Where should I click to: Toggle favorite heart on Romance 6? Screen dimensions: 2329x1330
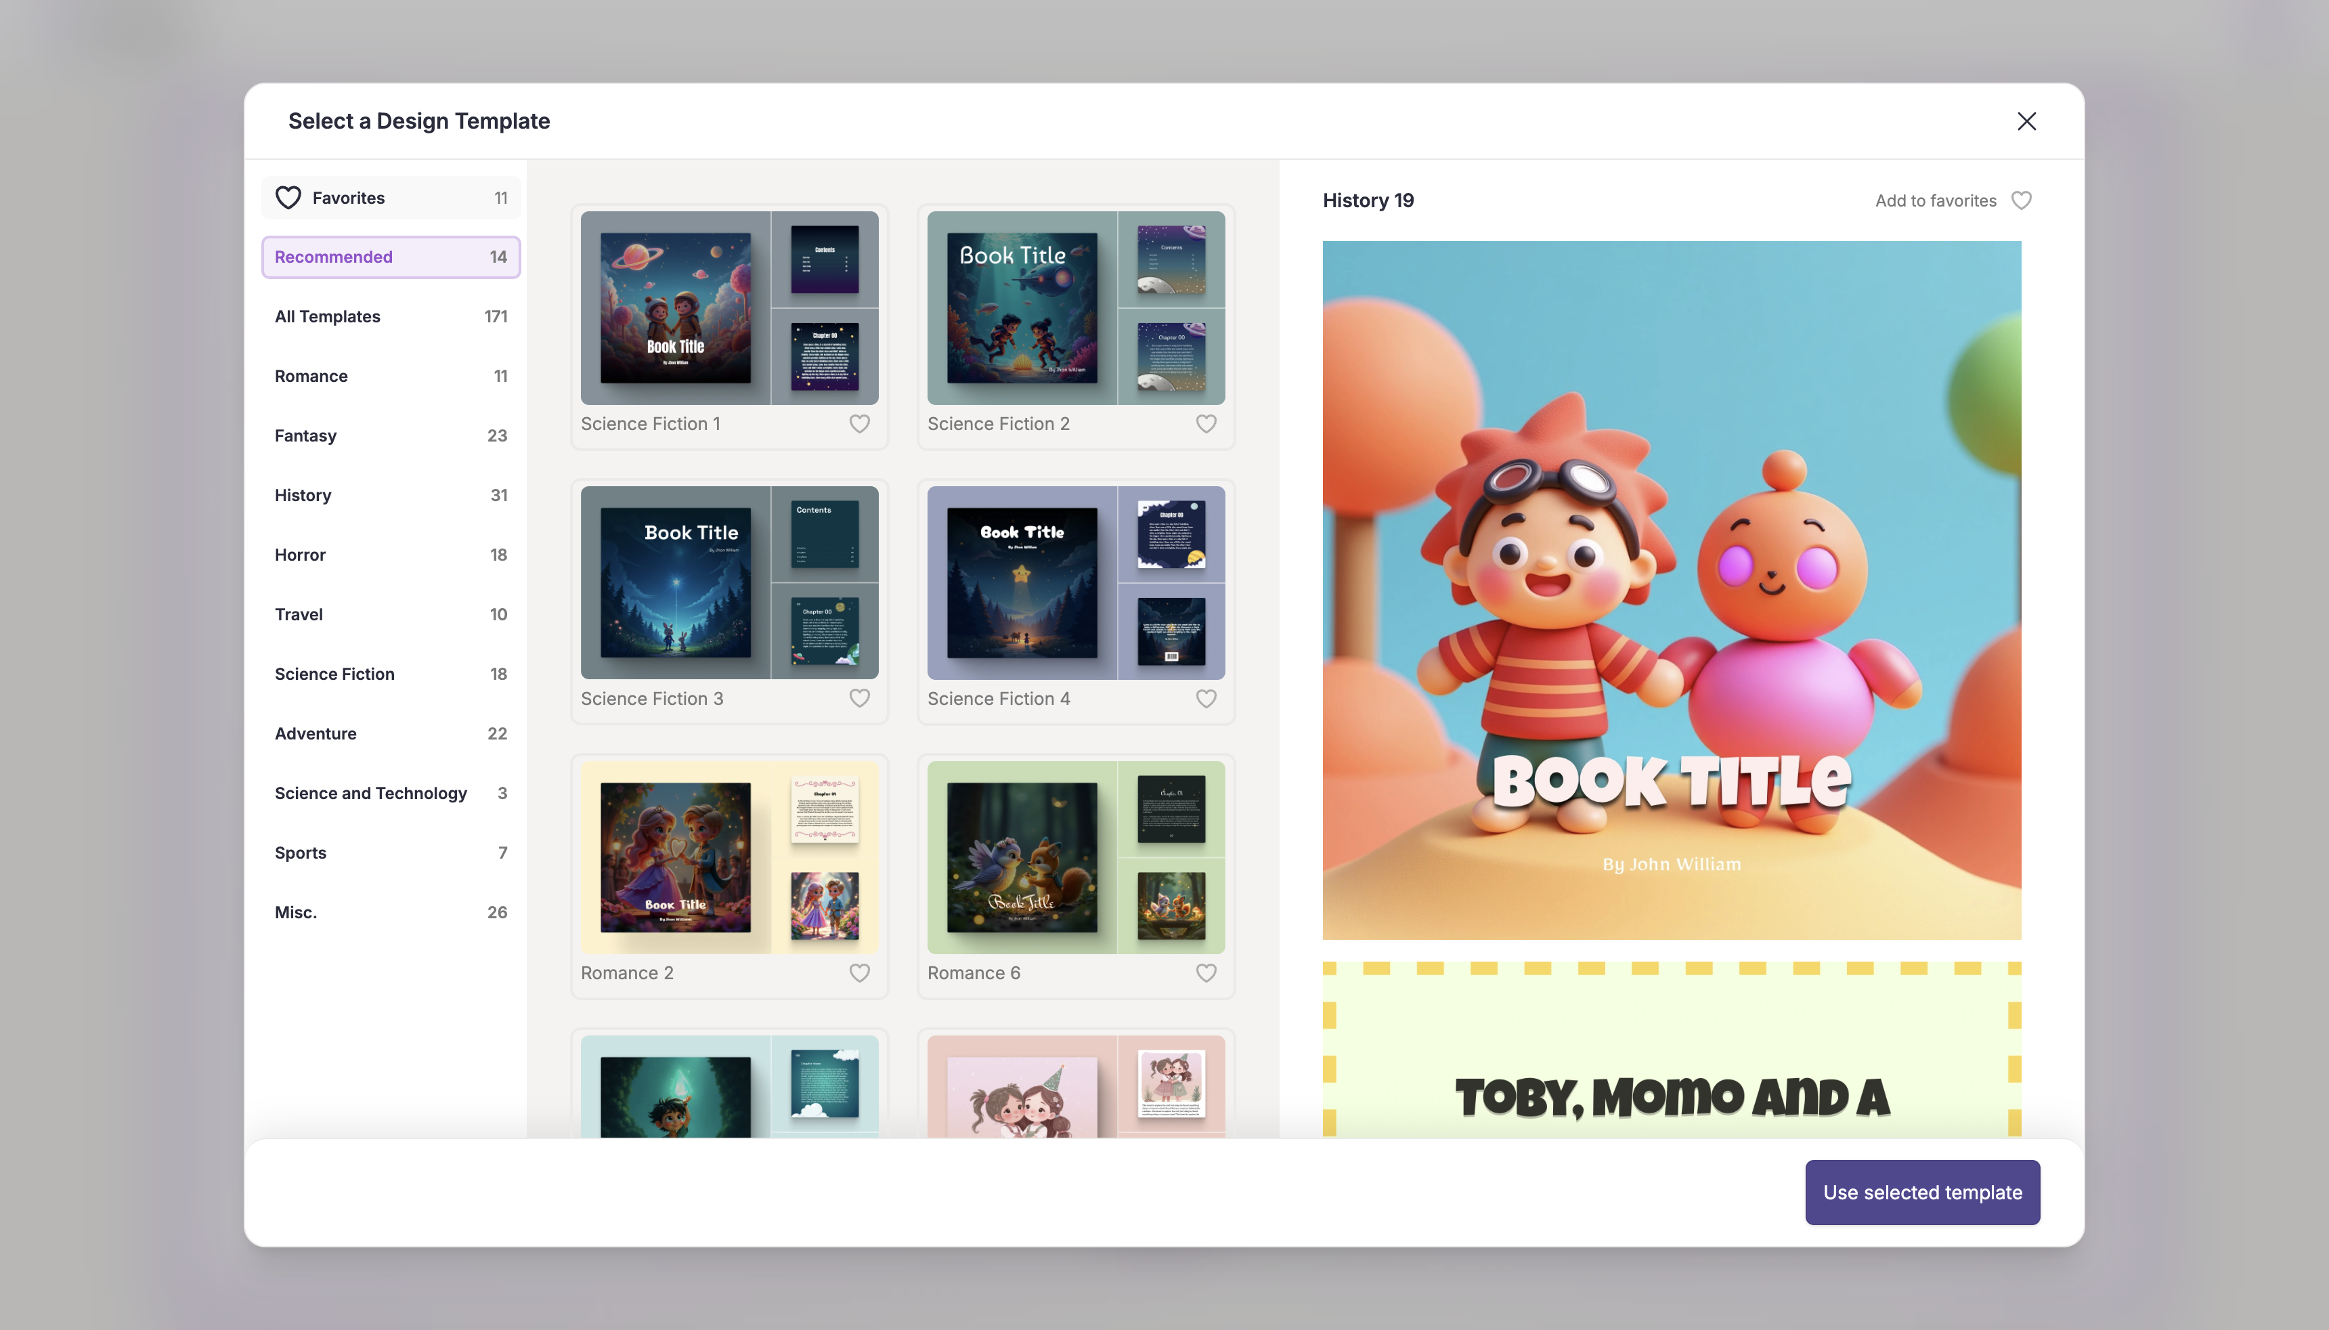point(1206,973)
